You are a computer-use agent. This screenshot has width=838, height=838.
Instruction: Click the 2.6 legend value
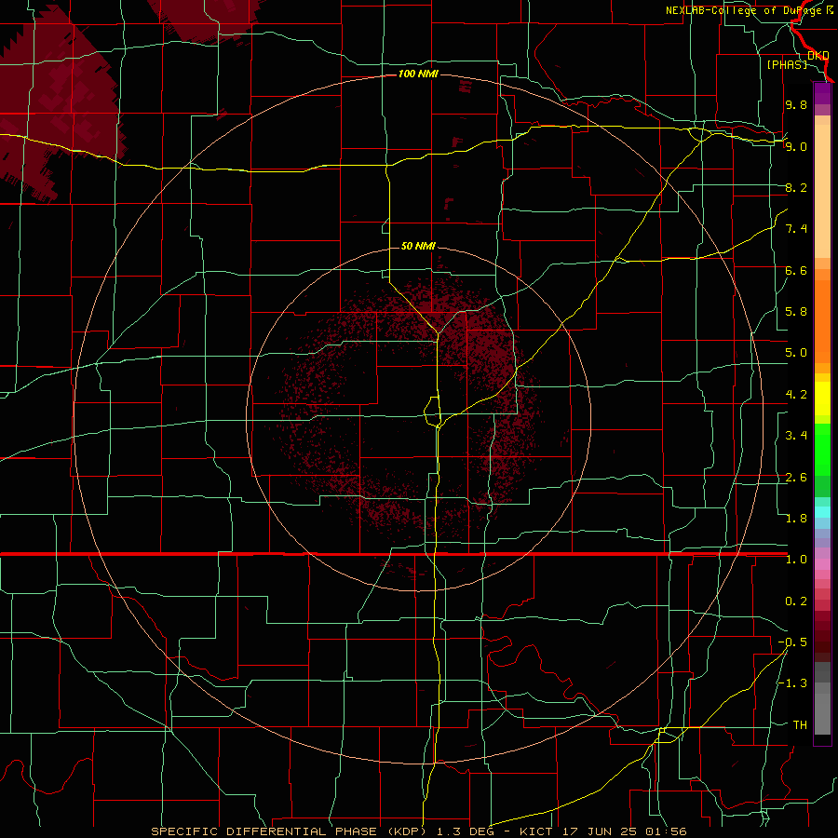click(x=796, y=478)
